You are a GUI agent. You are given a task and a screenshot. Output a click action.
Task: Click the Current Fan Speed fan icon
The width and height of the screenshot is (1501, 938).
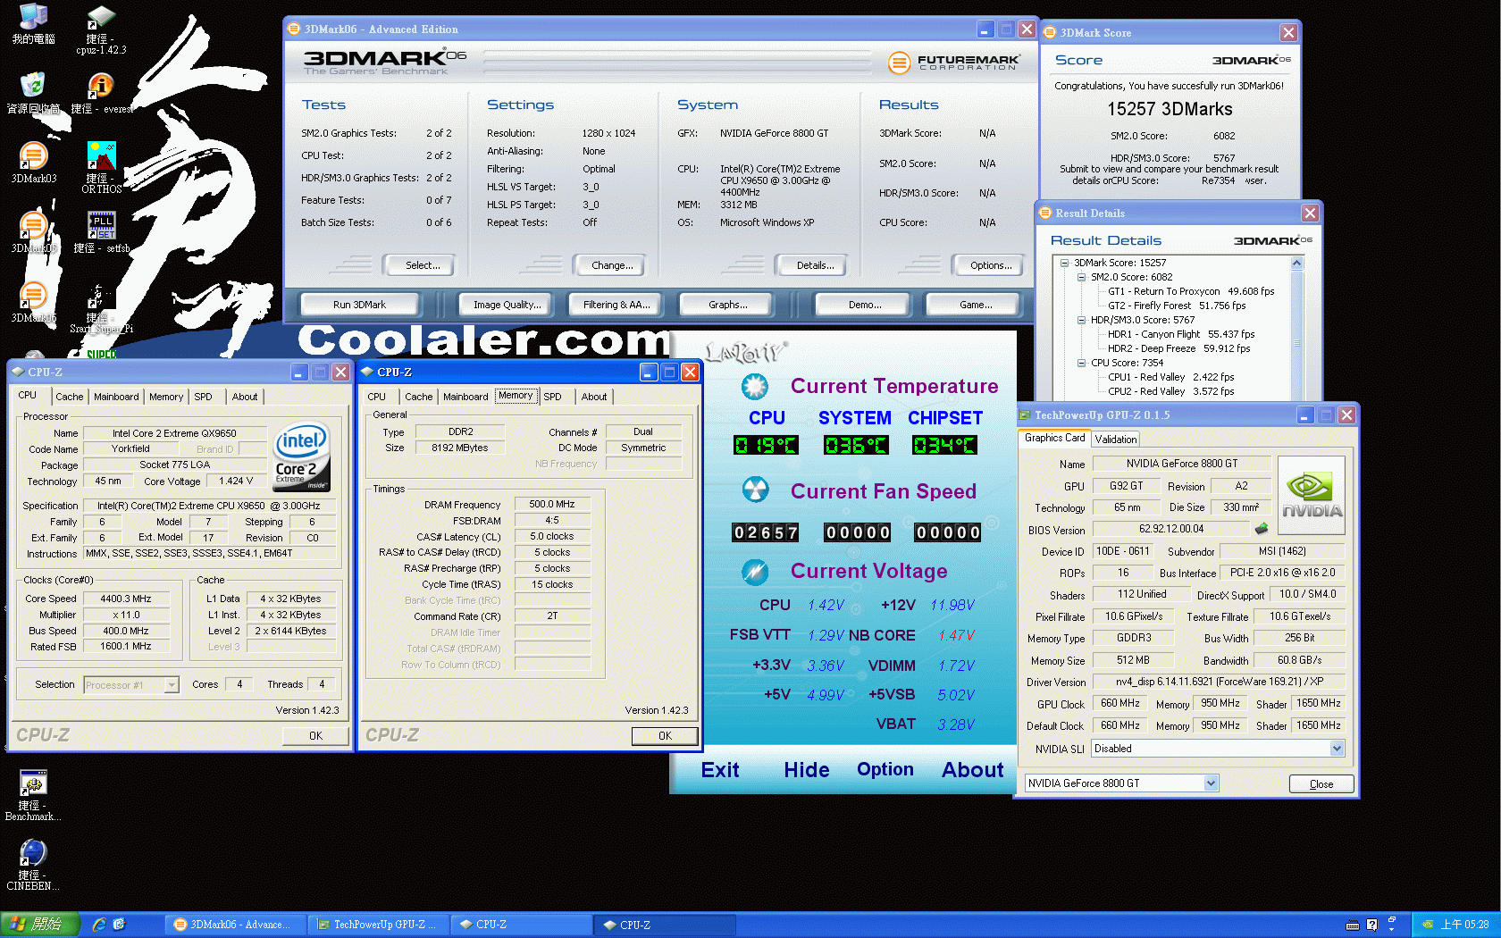pos(755,490)
